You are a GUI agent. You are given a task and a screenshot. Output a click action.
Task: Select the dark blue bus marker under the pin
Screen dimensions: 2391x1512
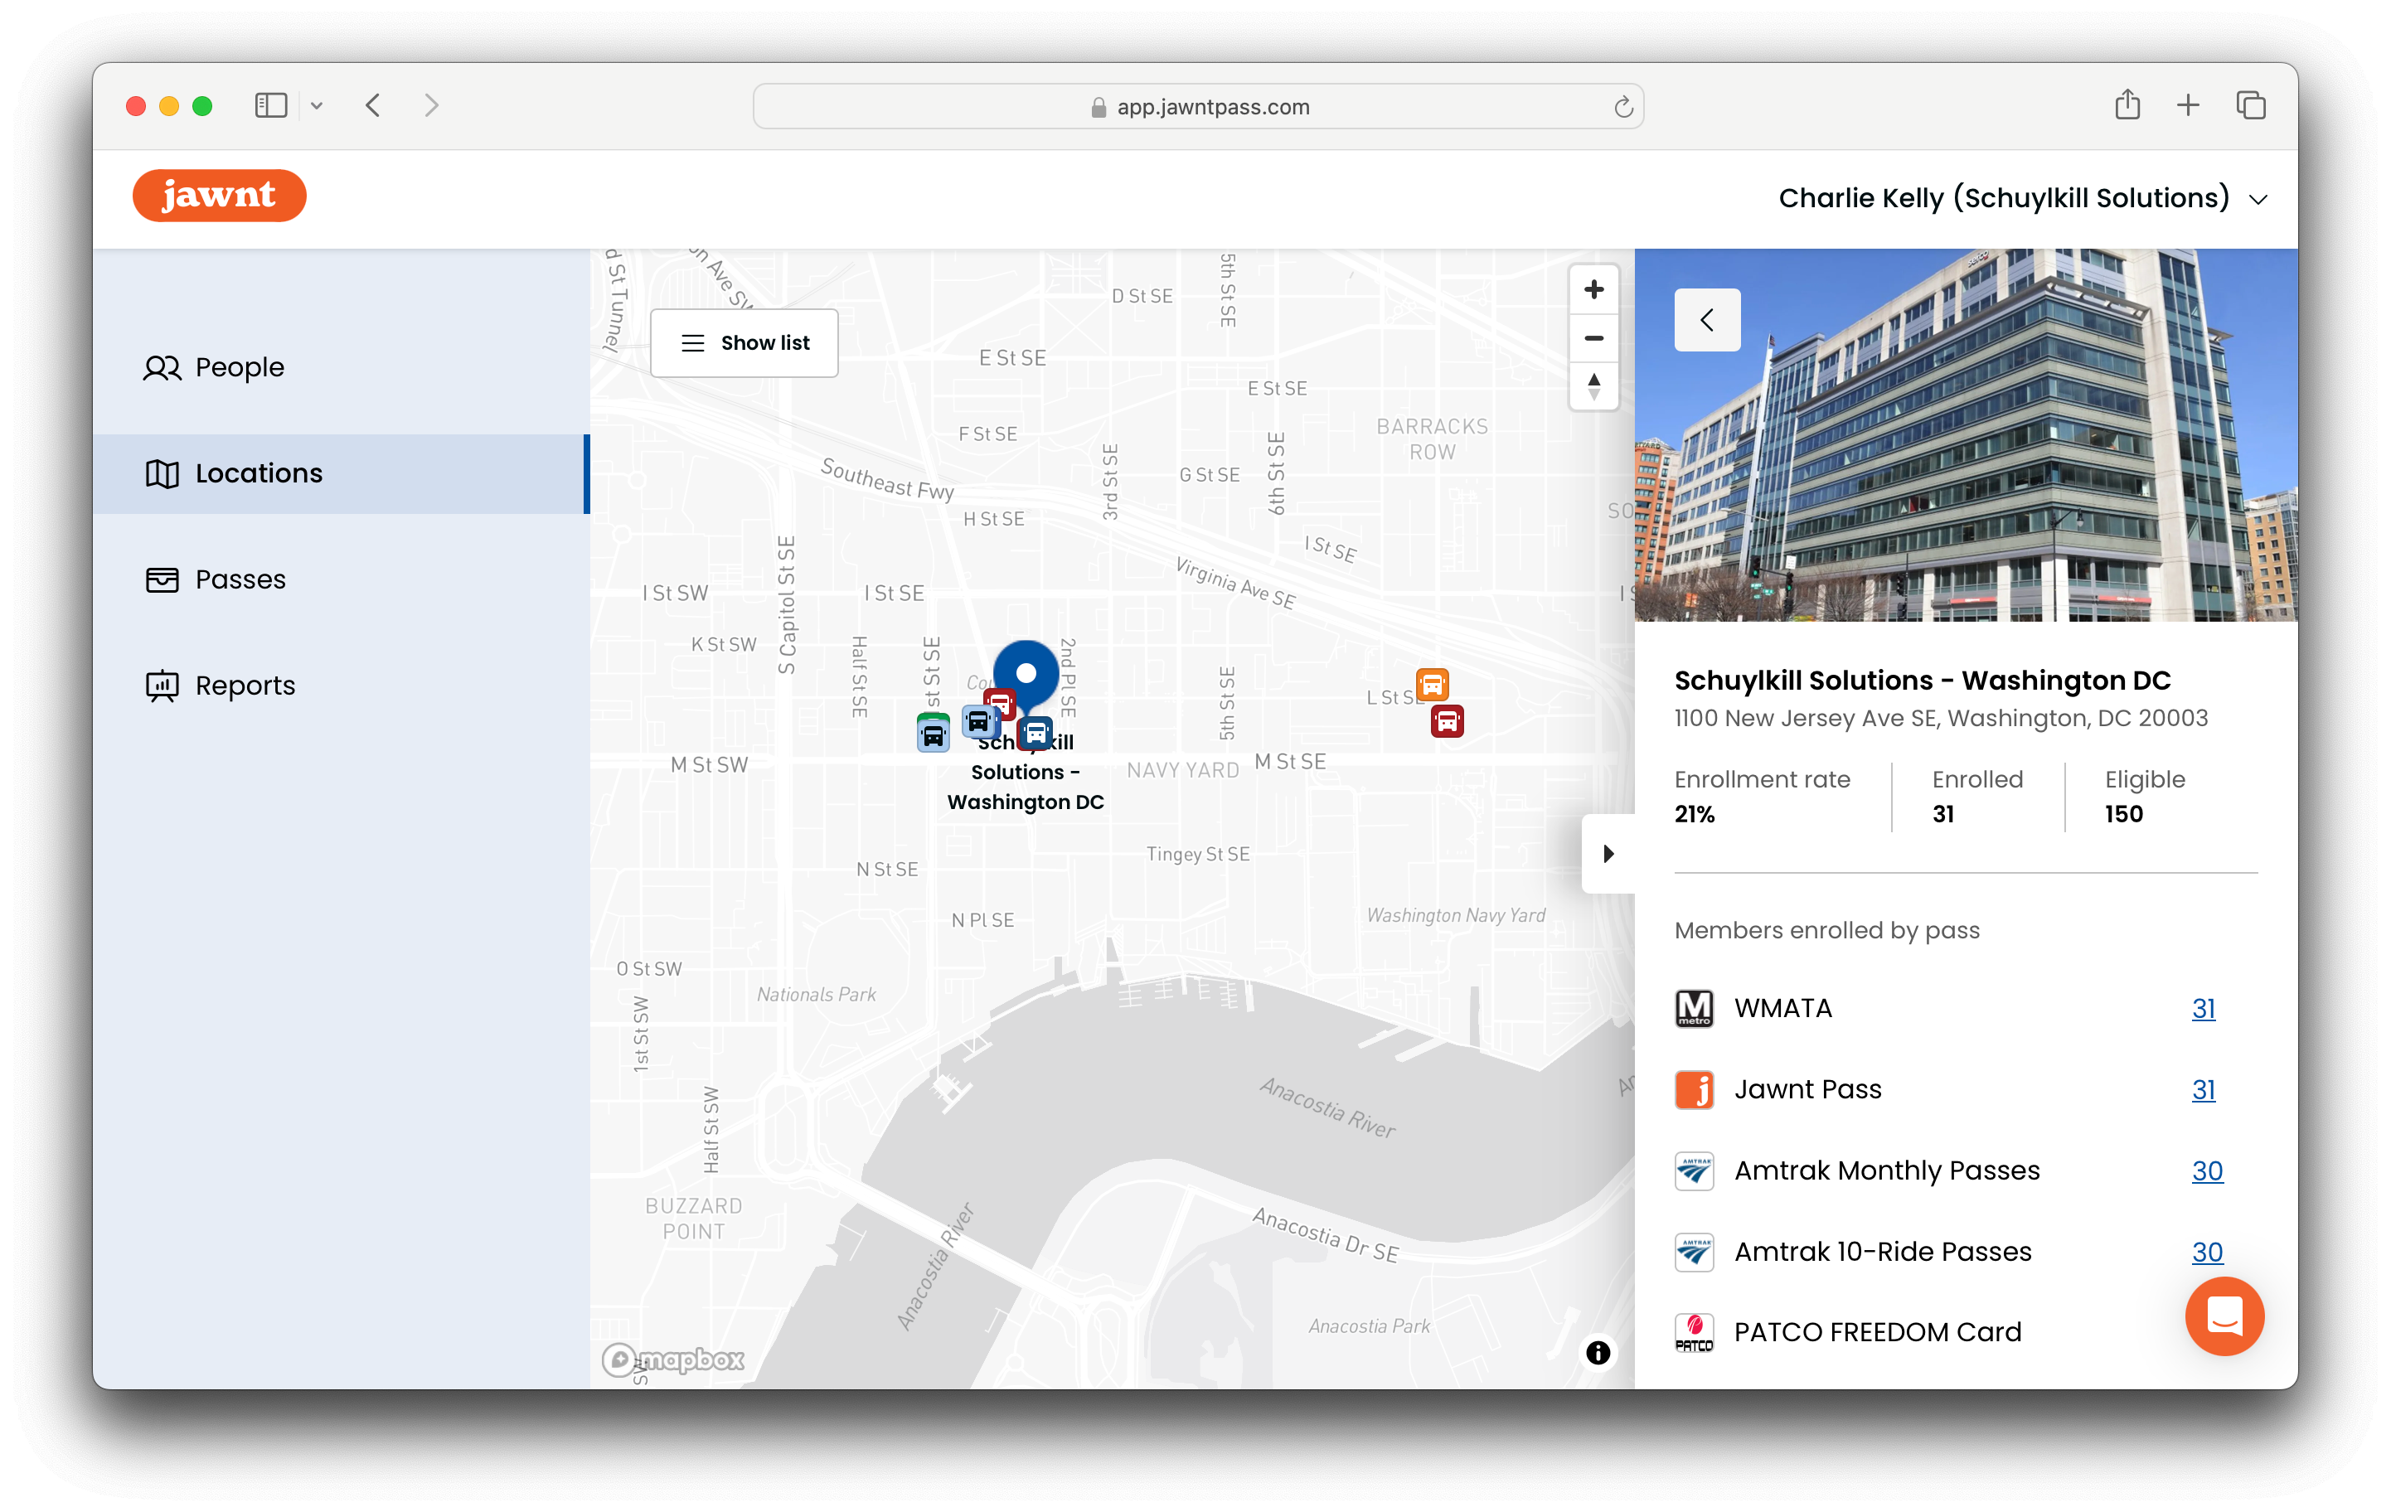click(1035, 734)
